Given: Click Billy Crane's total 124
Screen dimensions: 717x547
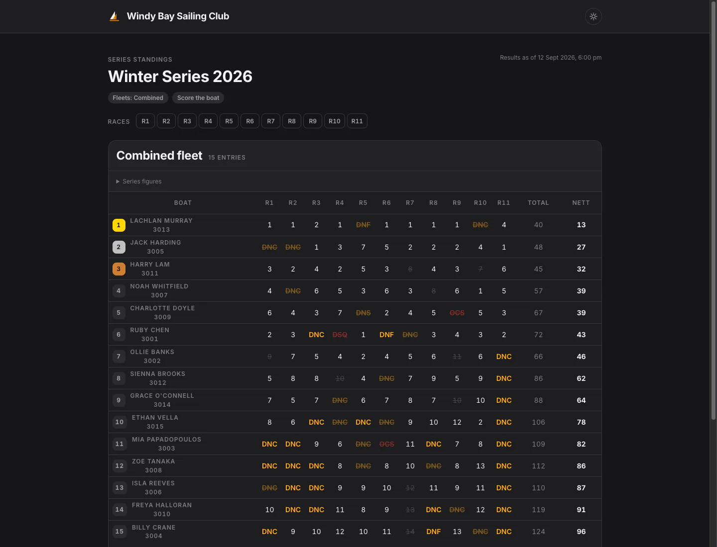Looking at the screenshot, I should [538, 532].
